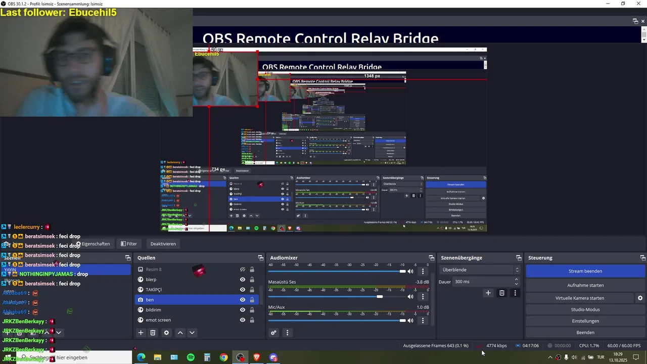The width and height of the screenshot is (647, 364).
Task: Mute the Masaüstü Ses channel speaker icon
Action: (410, 297)
